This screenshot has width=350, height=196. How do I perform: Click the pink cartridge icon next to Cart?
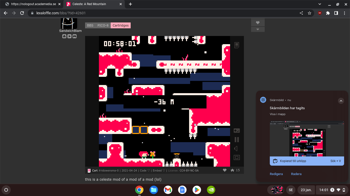(89, 170)
